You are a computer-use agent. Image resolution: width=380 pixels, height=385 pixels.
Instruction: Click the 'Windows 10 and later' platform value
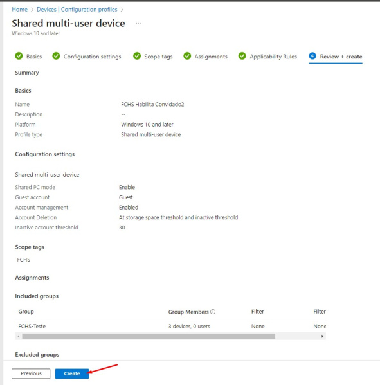click(147, 125)
